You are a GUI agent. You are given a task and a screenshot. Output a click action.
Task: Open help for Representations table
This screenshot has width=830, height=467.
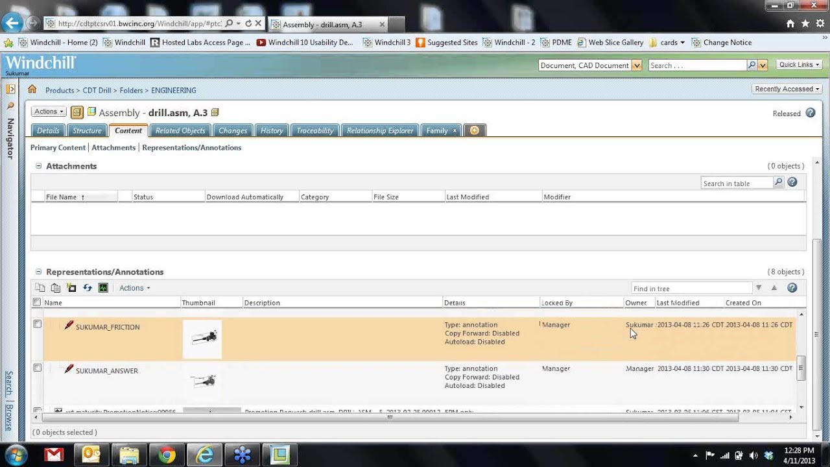(792, 288)
